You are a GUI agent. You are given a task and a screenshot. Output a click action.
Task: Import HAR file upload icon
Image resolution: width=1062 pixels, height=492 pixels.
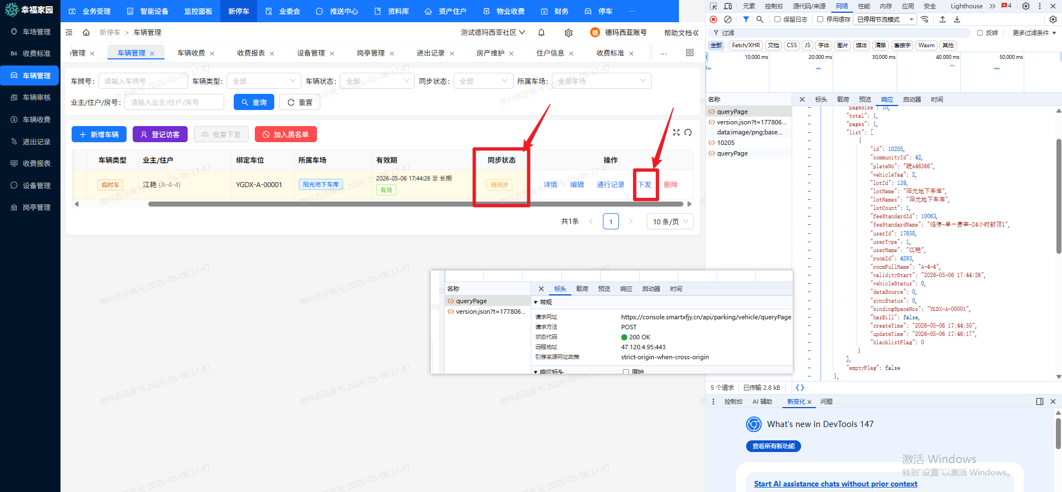pos(943,19)
